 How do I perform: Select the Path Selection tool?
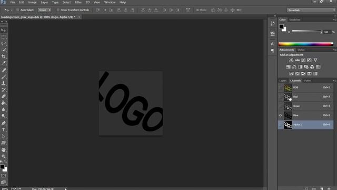tap(4, 136)
